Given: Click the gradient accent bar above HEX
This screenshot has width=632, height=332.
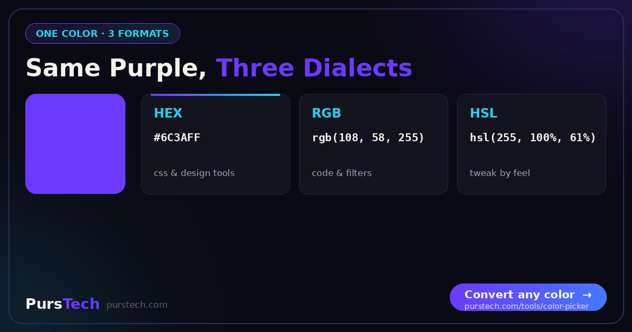Looking at the screenshot, I should [215, 95].
